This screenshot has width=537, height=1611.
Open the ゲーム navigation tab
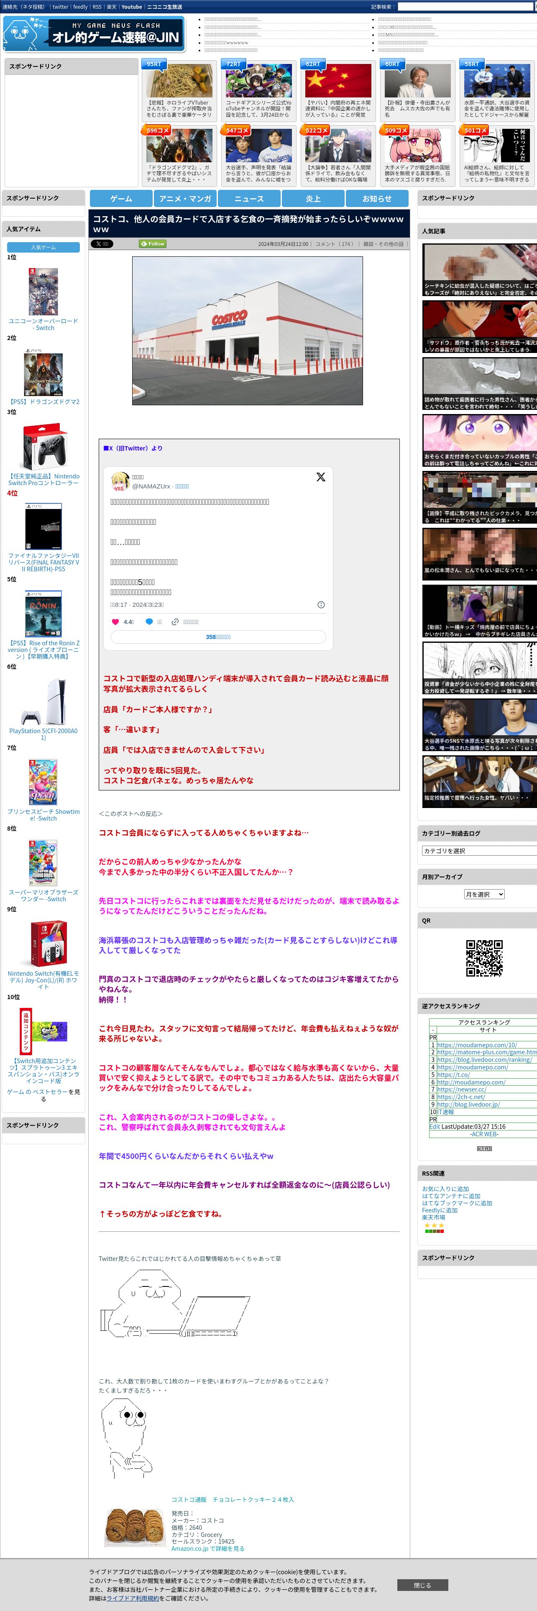(121, 198)
